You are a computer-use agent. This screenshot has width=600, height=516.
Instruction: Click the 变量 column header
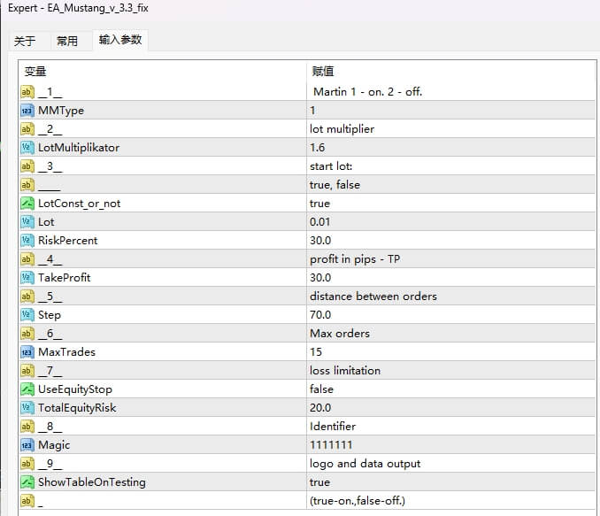click(x=35, y=71)
